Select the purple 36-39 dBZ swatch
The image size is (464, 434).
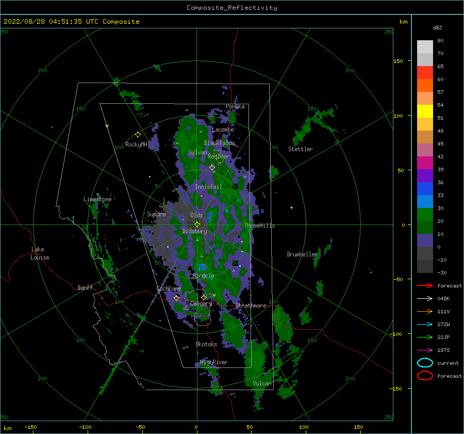coord(425,175)
